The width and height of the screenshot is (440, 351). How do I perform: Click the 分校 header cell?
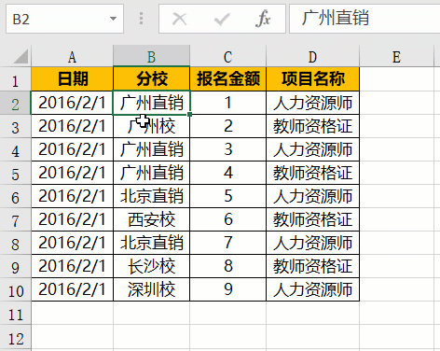tap(151, 79)
